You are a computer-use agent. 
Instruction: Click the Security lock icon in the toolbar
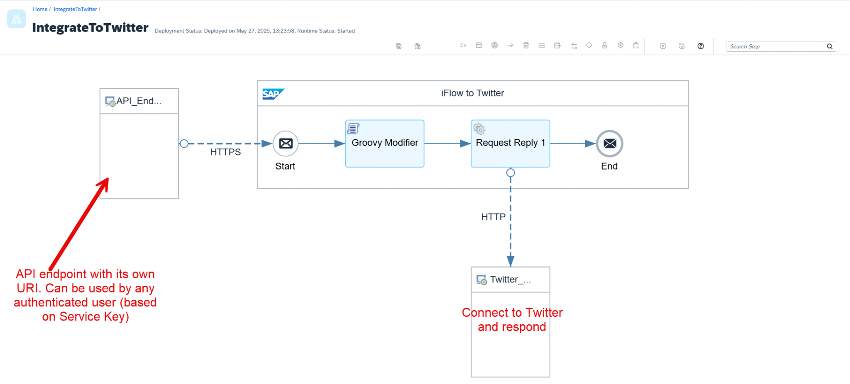pyautogui.click(x=605, y=46)
